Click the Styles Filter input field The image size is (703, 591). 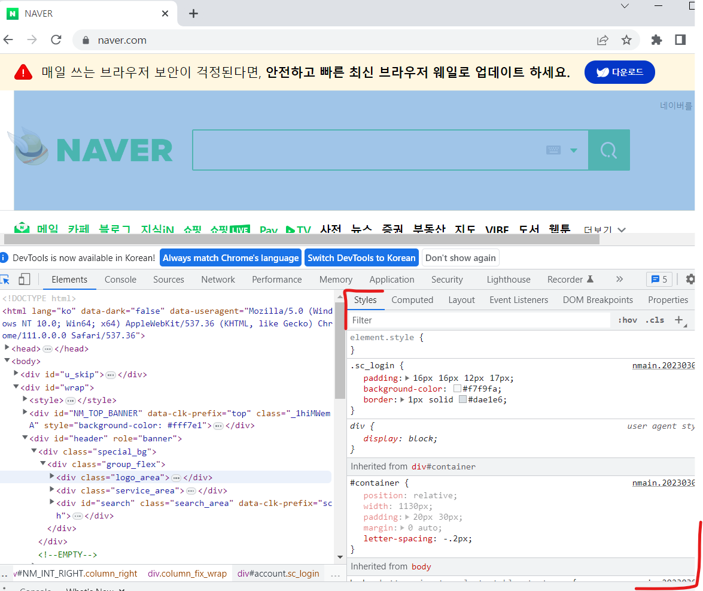click(480, 320)
